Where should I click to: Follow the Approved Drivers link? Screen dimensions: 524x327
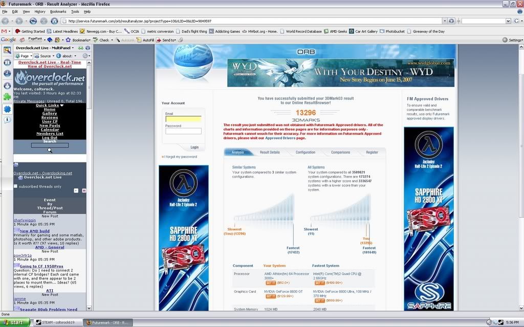point(280,138)
